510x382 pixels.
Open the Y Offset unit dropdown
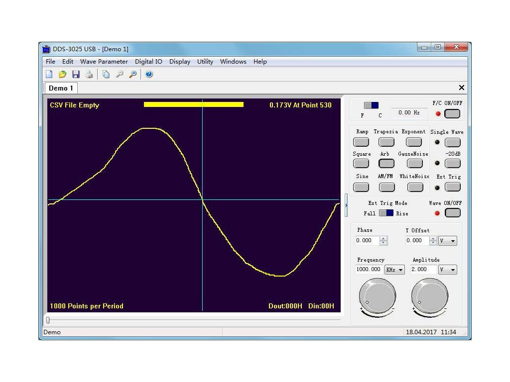[447, 241]
